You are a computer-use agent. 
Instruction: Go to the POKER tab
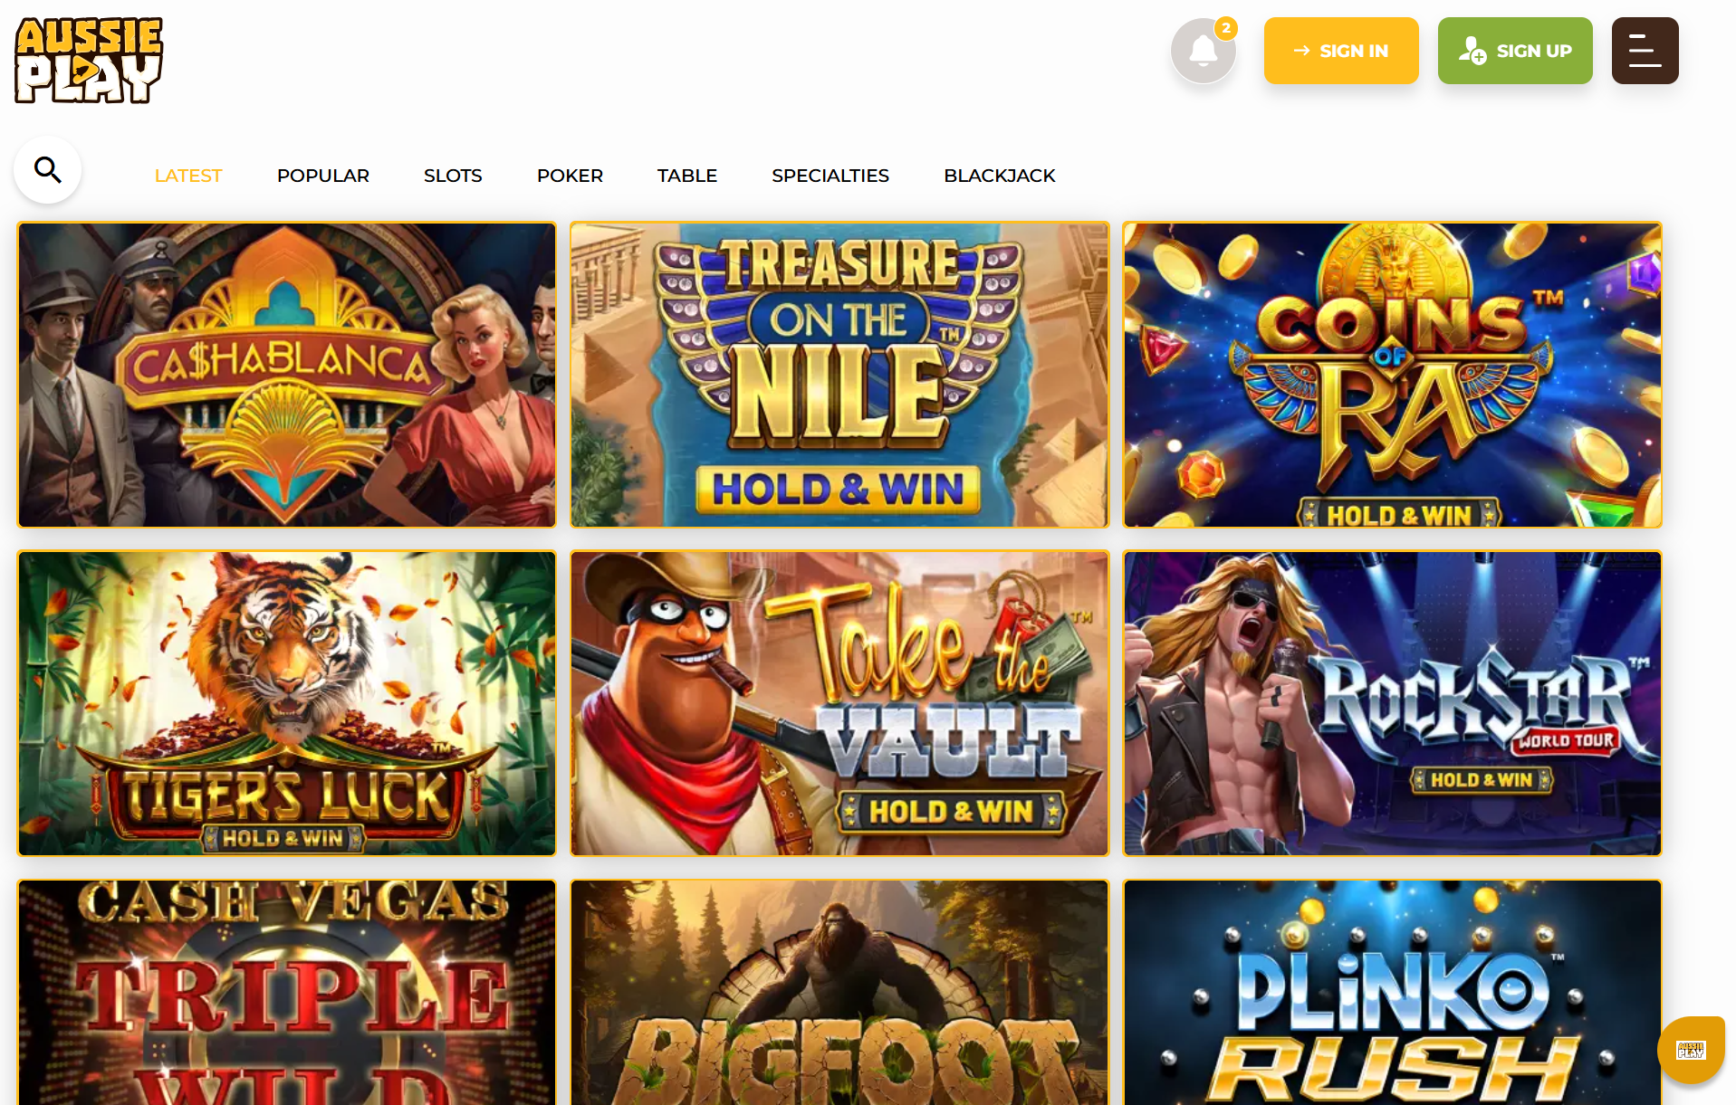570,176
